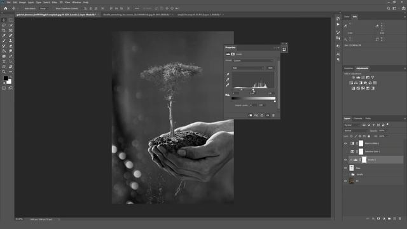The height and width of the screenshot is (229, 407).
Task: Click the white point eyedropper in Properties
Action: (x=228, y=85)
